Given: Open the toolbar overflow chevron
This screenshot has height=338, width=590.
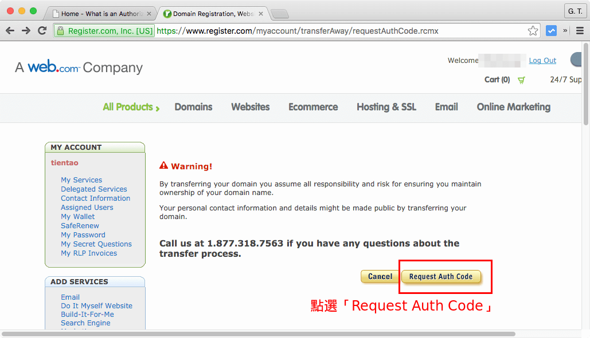Looking at the screenshot, I should (x=565, y=31).
